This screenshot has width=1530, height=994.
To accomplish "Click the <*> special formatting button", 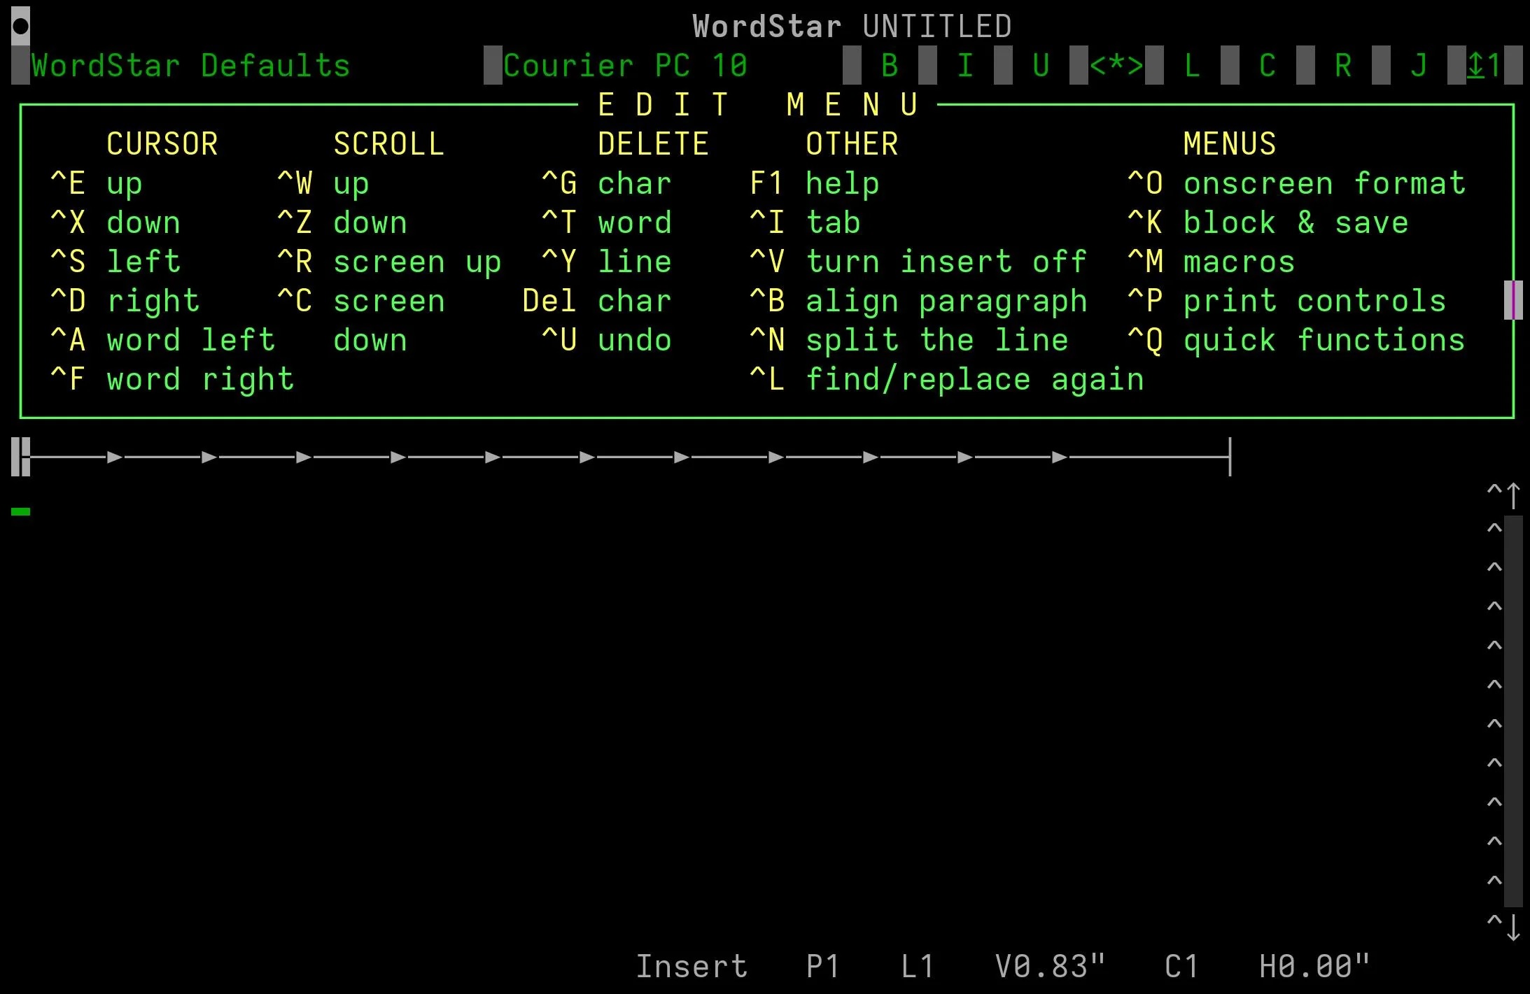I will [1116, 66].
